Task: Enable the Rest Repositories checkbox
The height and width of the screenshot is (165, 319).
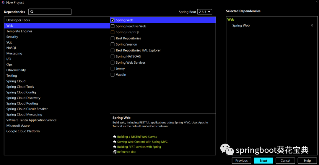Action: pyautogui.click(x=113, y=38)
